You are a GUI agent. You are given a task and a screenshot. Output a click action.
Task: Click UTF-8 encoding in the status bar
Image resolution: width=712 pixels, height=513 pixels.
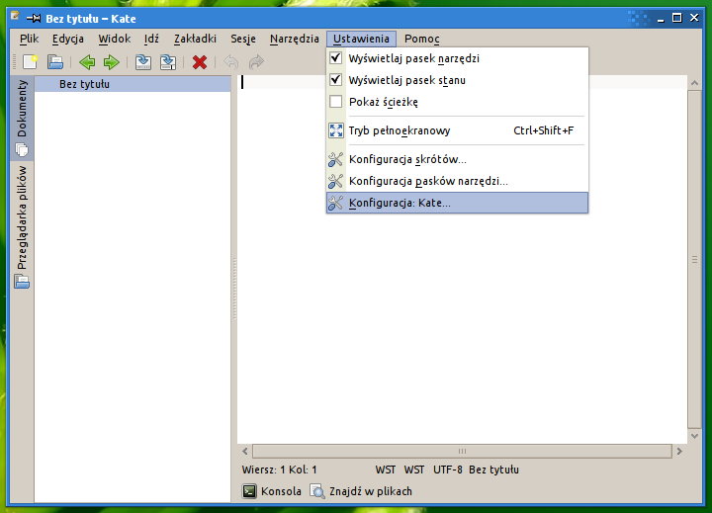447,470
